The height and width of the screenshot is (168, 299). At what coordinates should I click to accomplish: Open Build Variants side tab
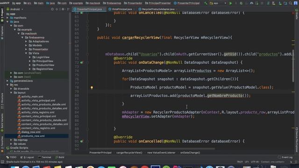click(2, 123)
